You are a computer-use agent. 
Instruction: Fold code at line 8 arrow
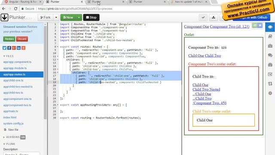click(x=58, y=47)
